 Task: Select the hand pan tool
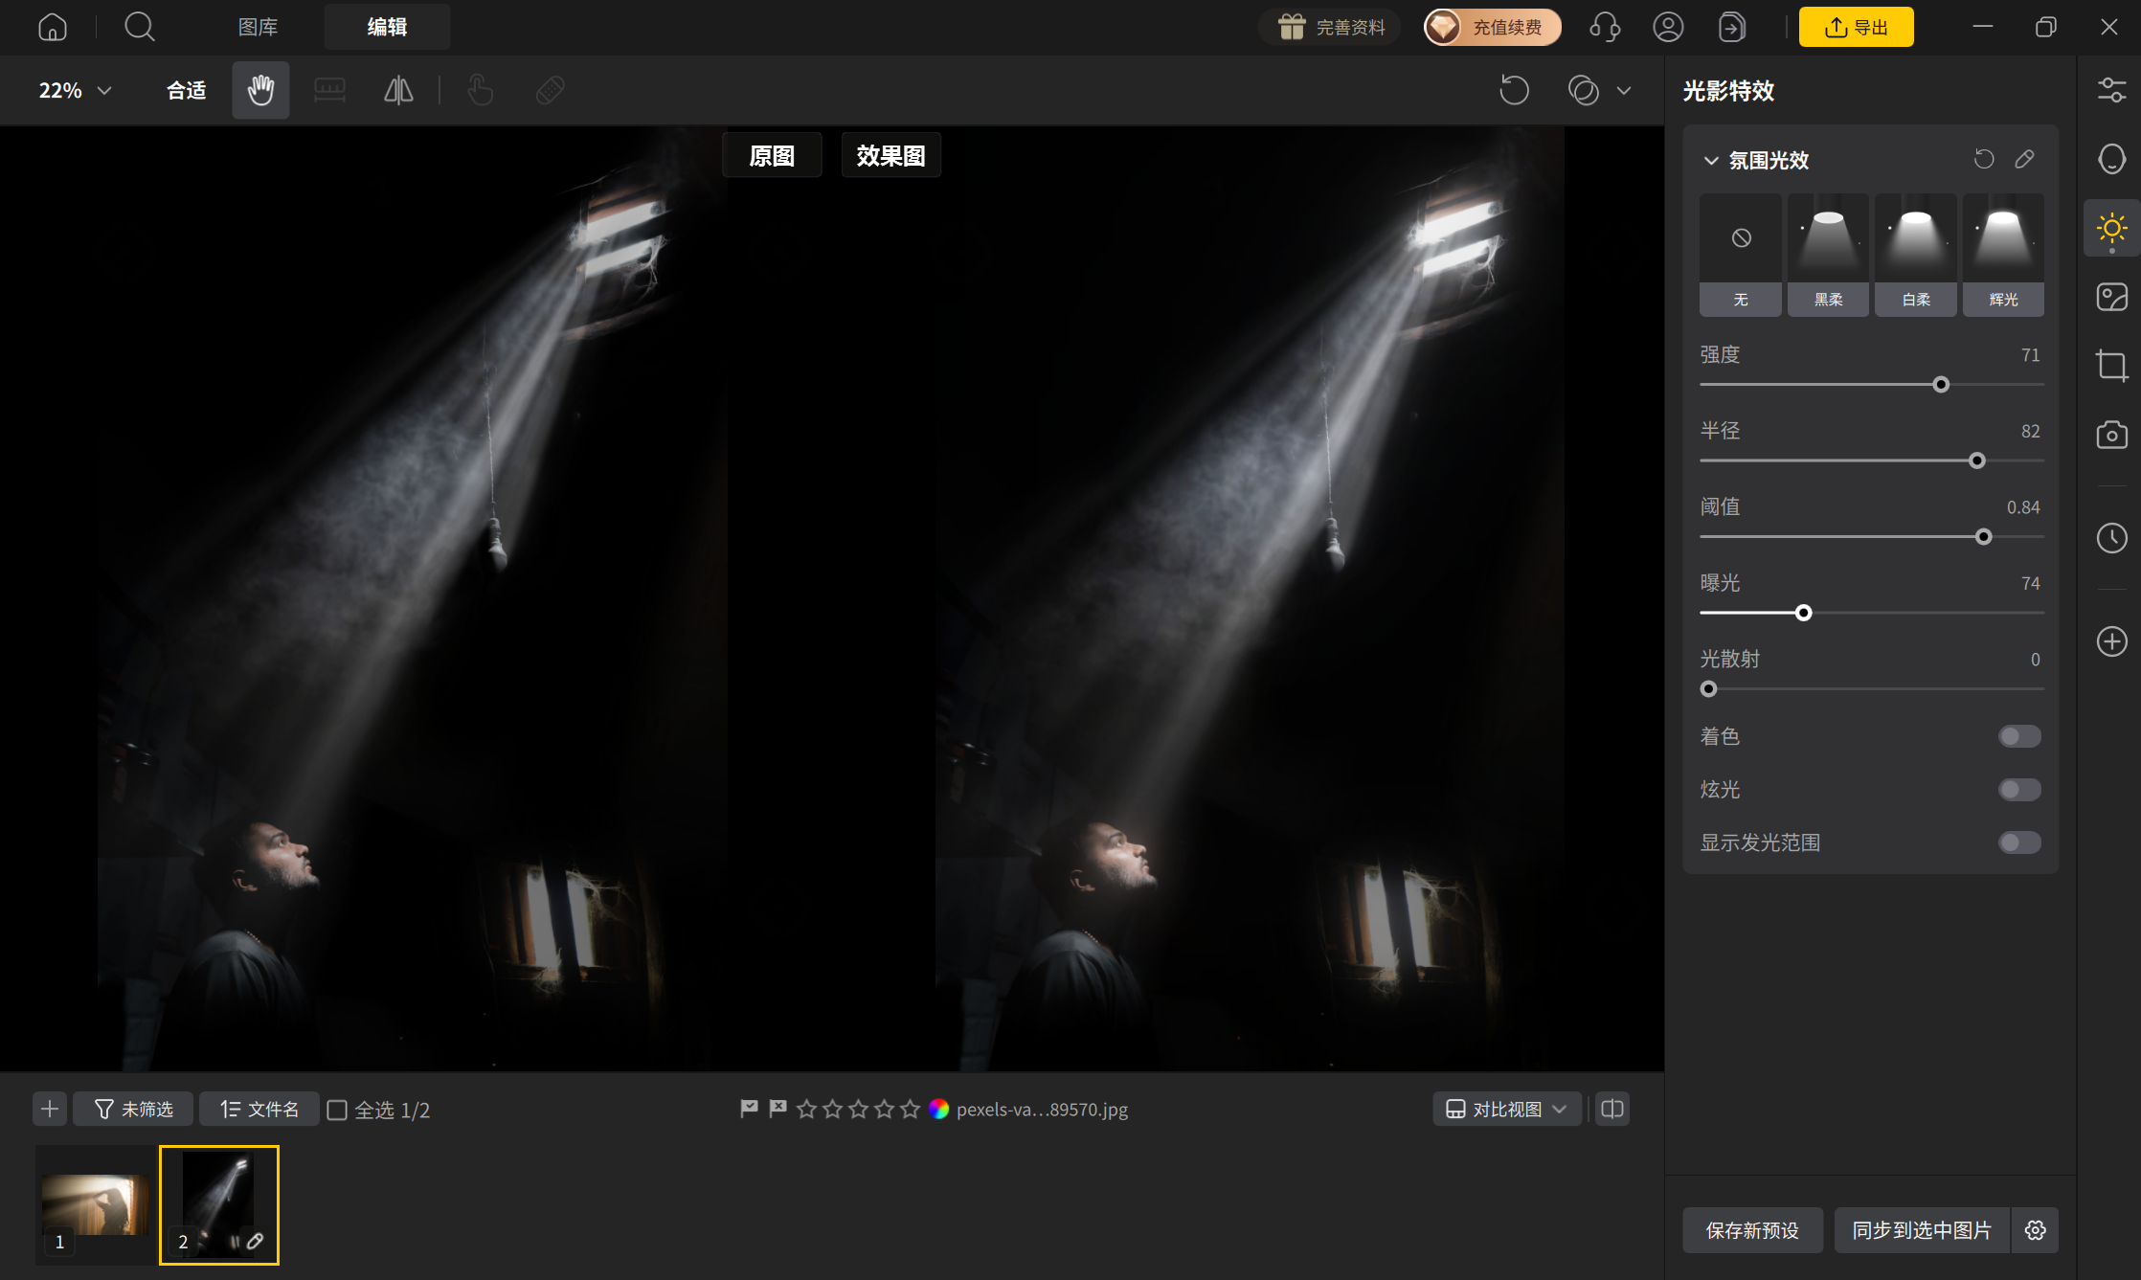click(x=260, y=90)
